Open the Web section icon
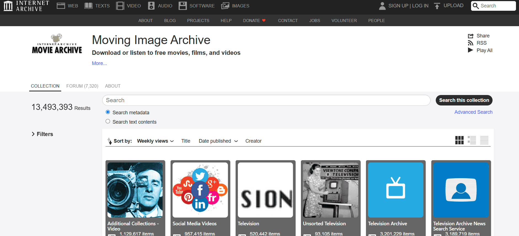This screenshot has height=236, width=519. pyautogui.click(x=61, y=6)
